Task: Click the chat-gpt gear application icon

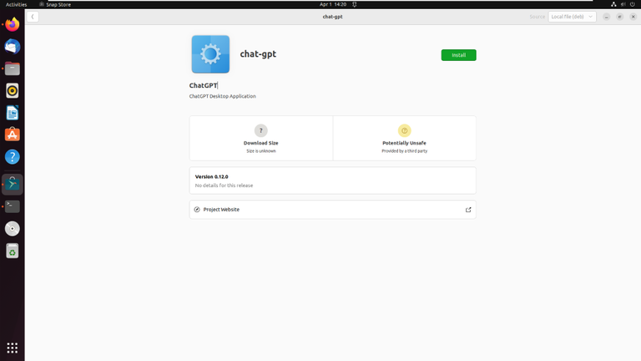Action: click(x=210, y=54)
